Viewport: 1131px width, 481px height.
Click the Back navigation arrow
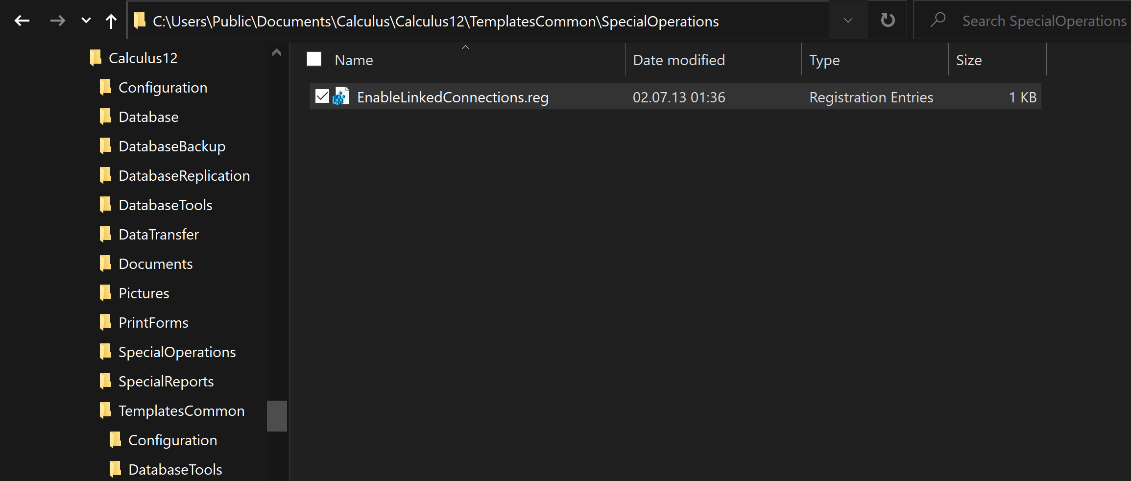coord(22,21)
